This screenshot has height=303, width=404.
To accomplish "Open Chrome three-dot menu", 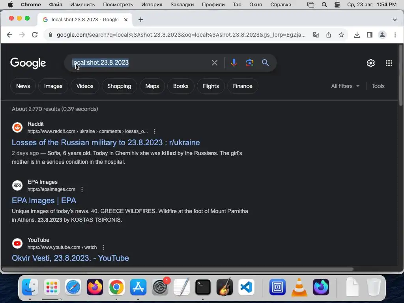I will [x=395, y=35].
